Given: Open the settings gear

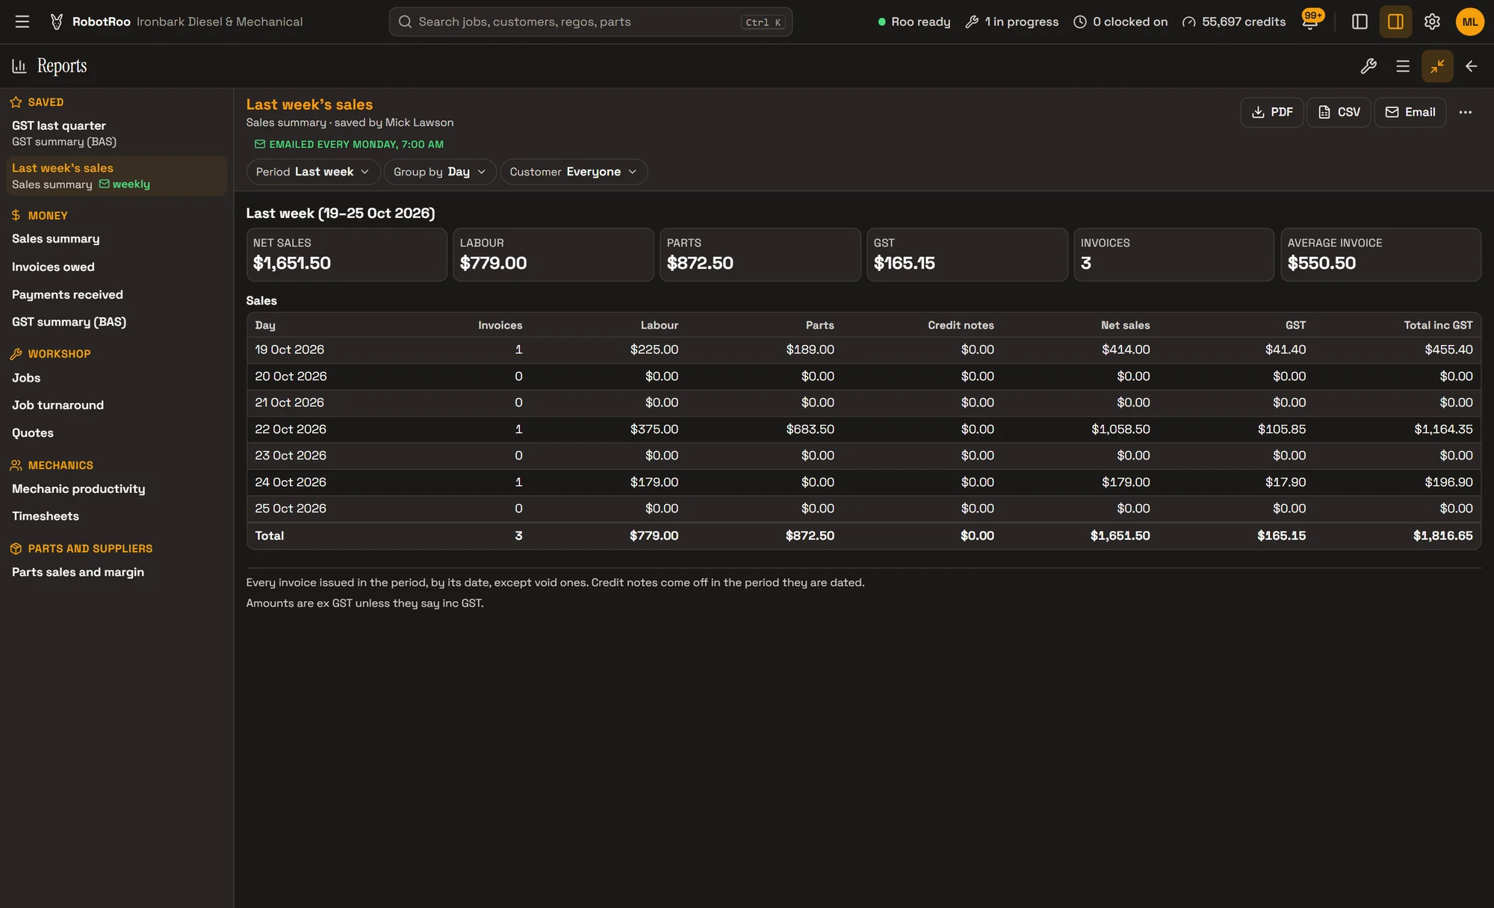Looking at the screenshot, I should (x=1432, y=22).
